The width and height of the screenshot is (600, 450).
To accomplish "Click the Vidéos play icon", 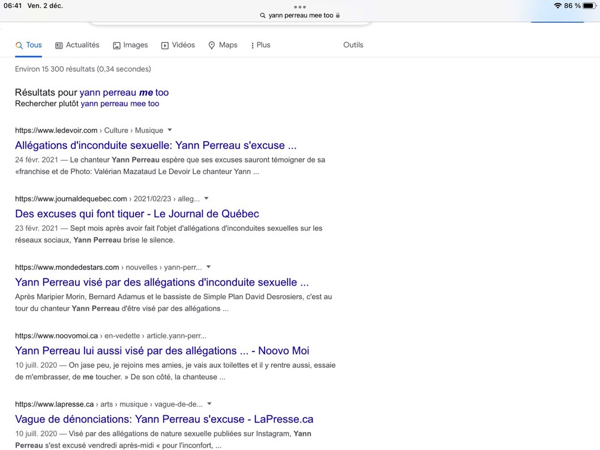I will tap(165, 46).
